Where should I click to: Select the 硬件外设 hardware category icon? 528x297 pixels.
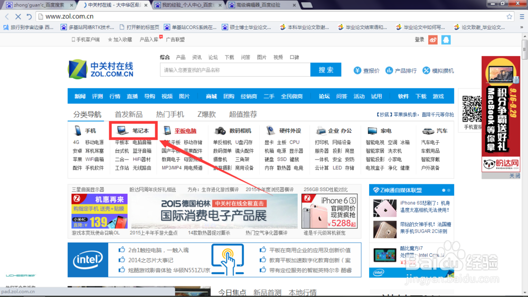click(x=270, y=131)
